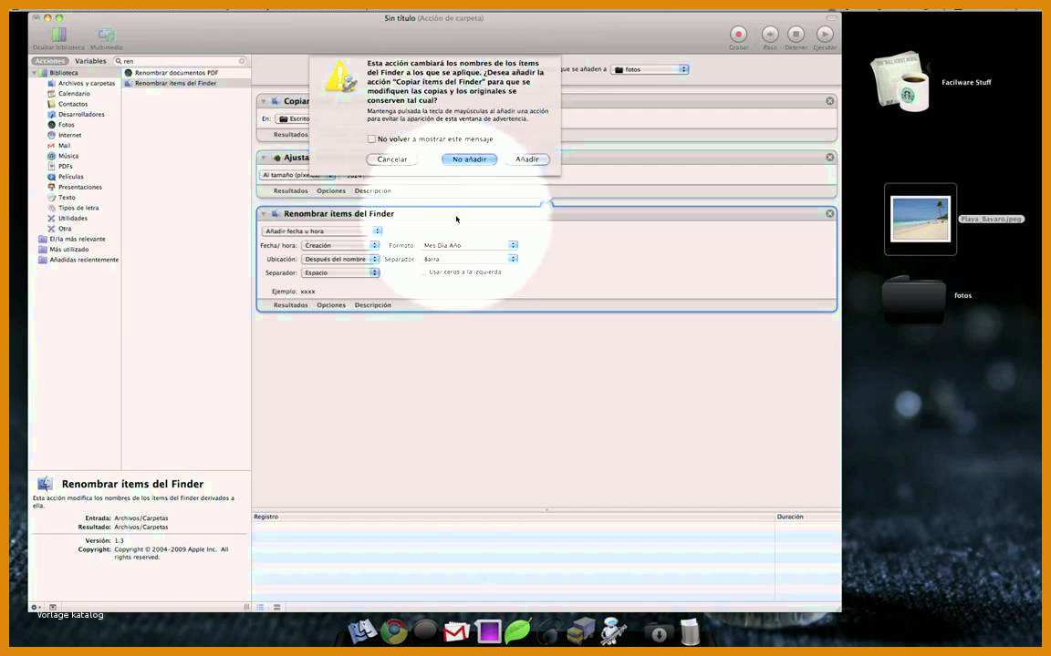Remove the Renombrar ítems del Finder action
The image size is (1051, 656).
click(x=830, y=213)
